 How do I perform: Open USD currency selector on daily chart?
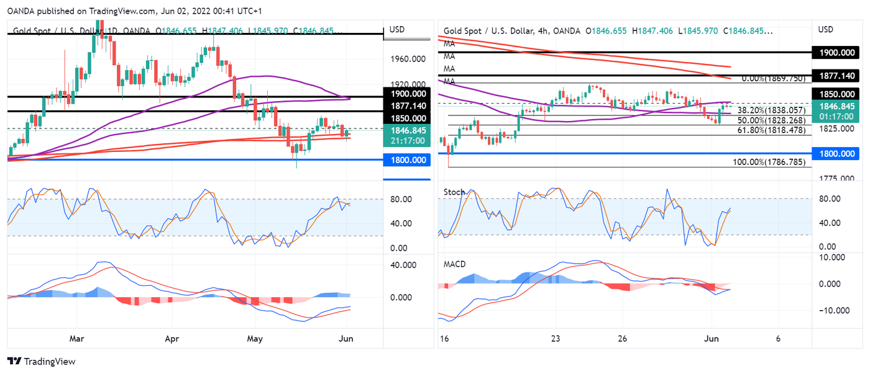coord(396,30)
